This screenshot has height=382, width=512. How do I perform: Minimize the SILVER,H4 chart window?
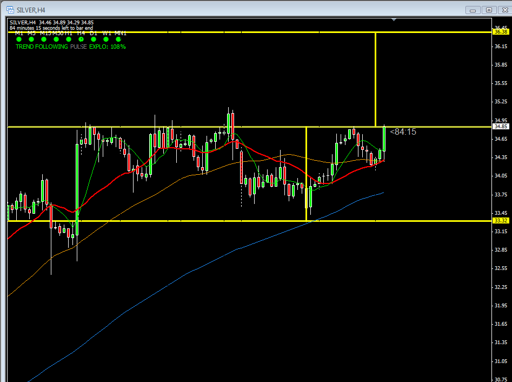click(474, 10)
